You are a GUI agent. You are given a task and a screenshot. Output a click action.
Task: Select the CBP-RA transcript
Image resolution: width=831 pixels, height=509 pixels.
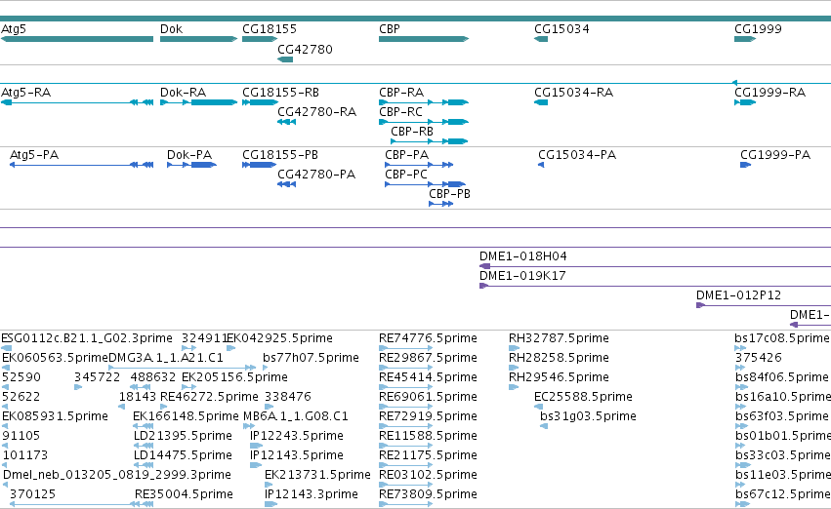click(424, 102)
